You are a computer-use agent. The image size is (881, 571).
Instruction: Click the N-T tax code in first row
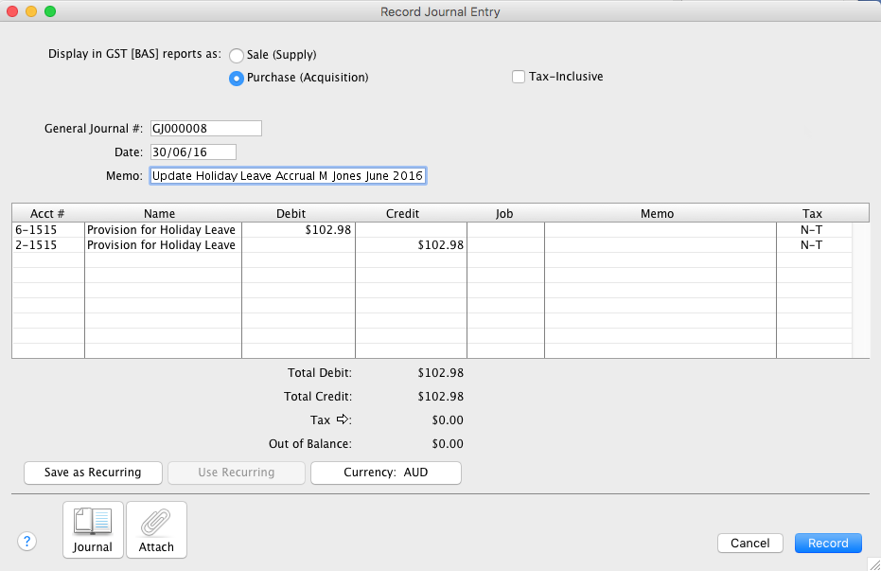(x=811, y=230)
